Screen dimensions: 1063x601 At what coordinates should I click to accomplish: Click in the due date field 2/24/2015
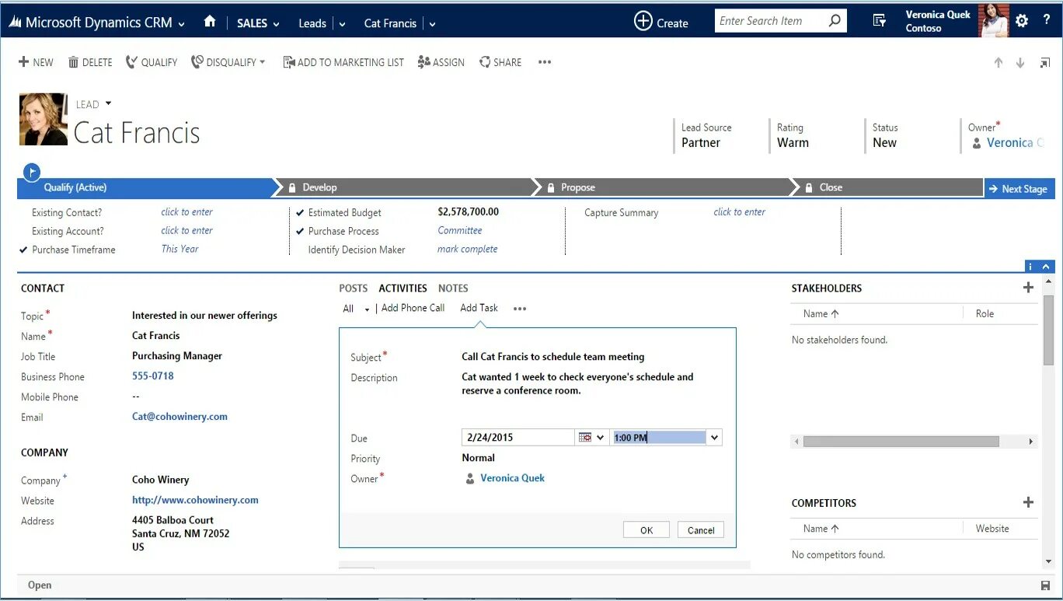(x=518, y=438)
